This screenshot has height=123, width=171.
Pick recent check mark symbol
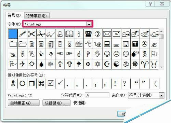[x=60, y=83]
